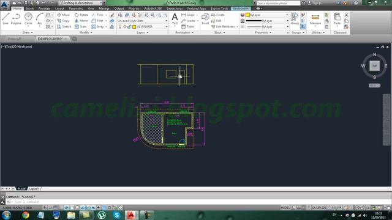The width and height of the screenshot is (392, 220).
Task: Click the Rotate tool
Action: tap(81, 15)
